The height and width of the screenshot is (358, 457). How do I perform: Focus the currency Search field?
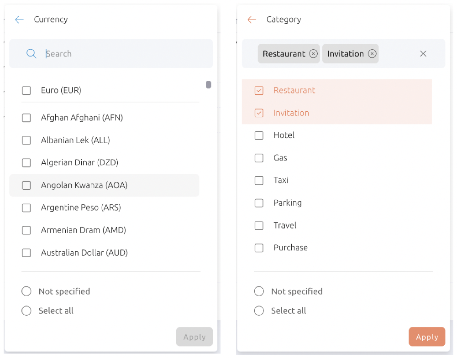[111, 53]
